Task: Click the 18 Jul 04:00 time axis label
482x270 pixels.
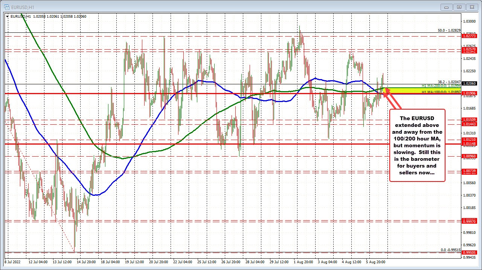Action: [110, 262]
